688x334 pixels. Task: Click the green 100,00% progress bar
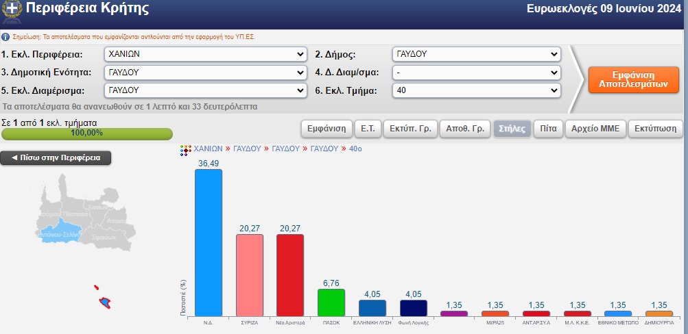click(x=86, y=133)
